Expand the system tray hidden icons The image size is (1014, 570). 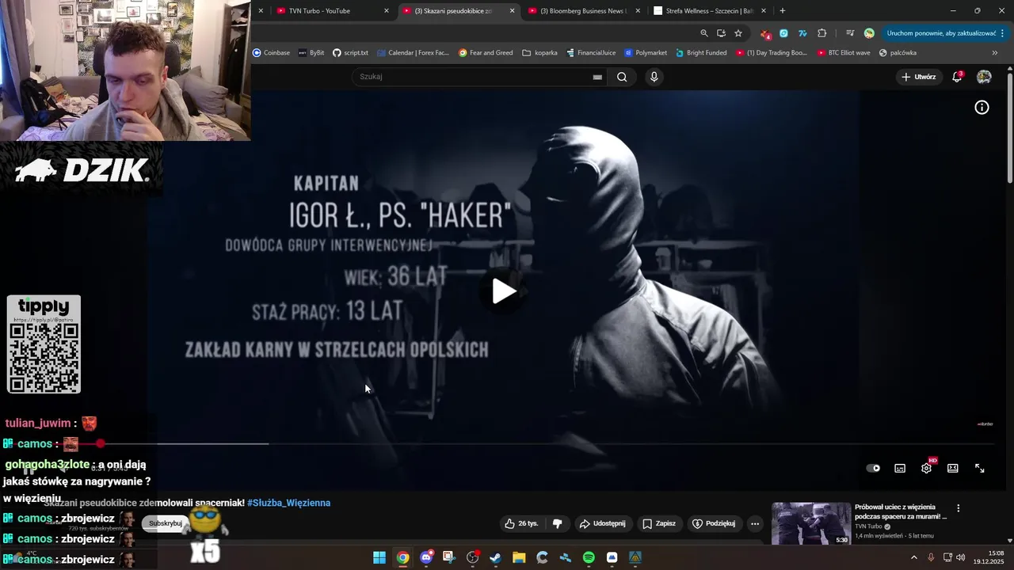point(914,557)
